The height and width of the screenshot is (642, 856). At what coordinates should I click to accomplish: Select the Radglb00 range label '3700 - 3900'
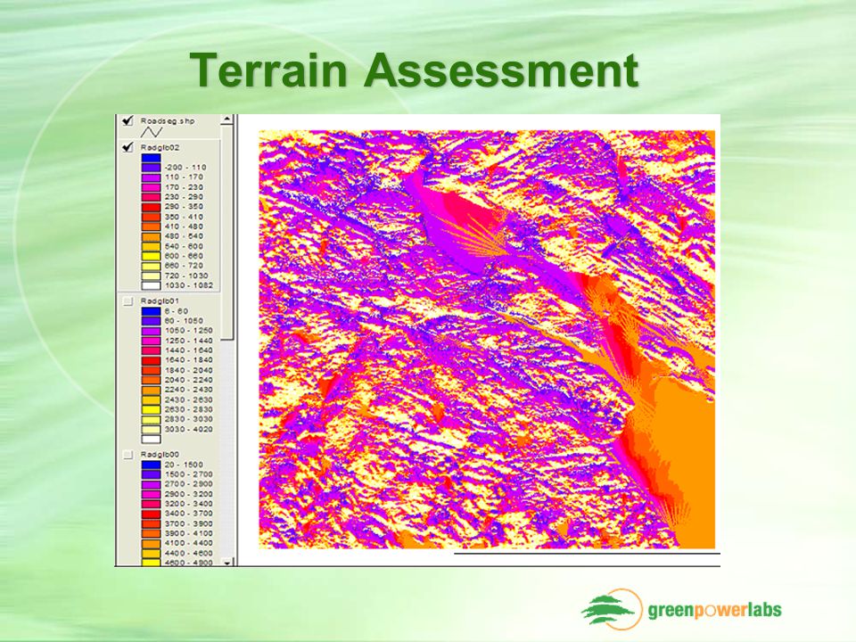coord(189,523)
